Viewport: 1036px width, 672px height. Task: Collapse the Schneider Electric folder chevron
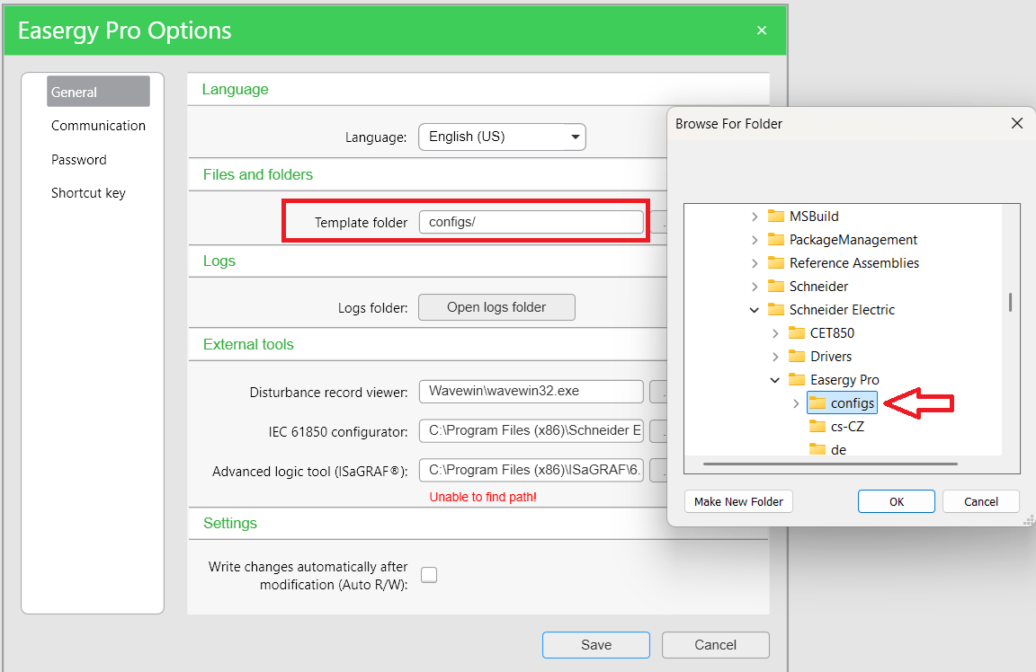755,310
